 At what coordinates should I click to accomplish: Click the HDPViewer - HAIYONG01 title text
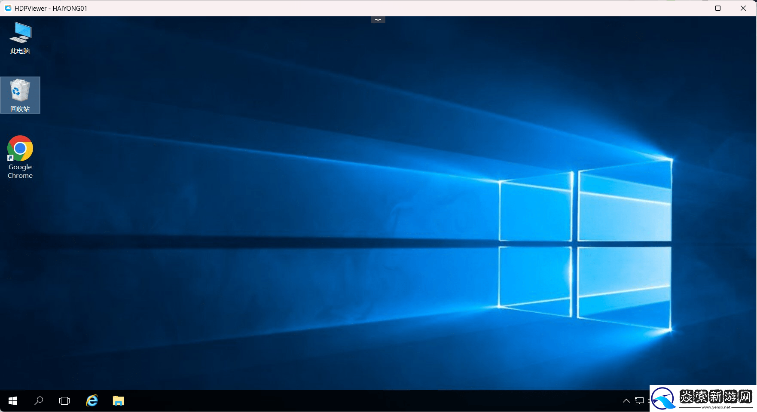point(51,8)
